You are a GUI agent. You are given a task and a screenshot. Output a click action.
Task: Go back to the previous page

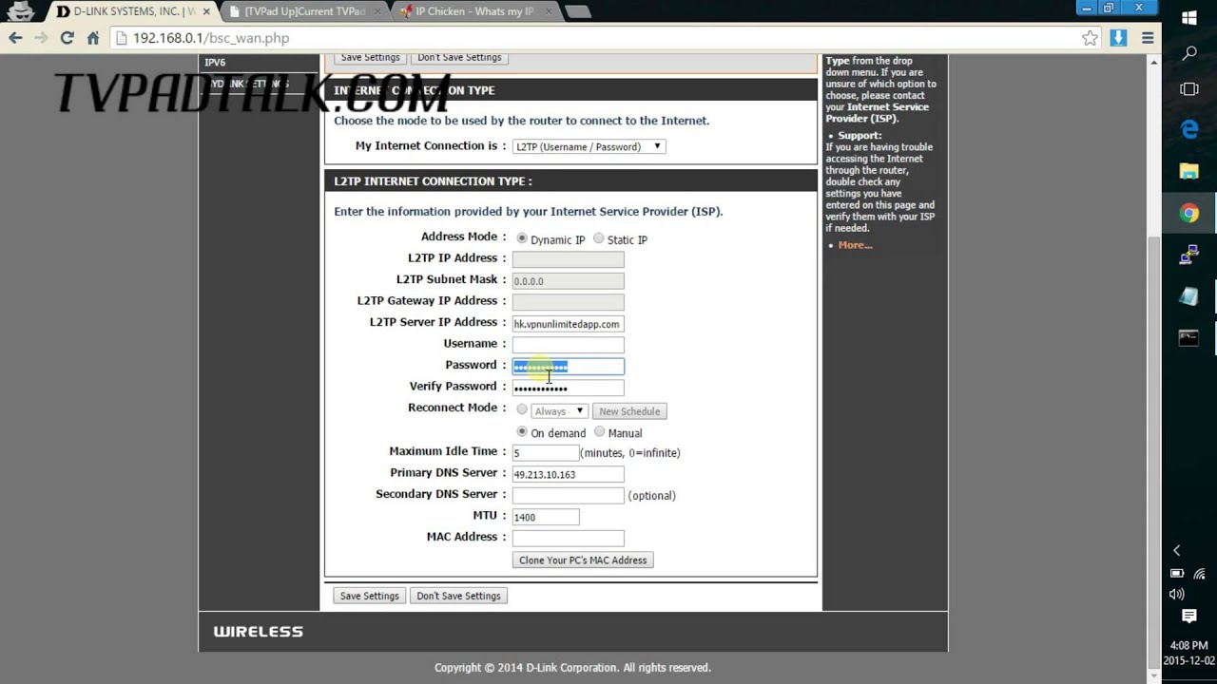tap(15, 38)
